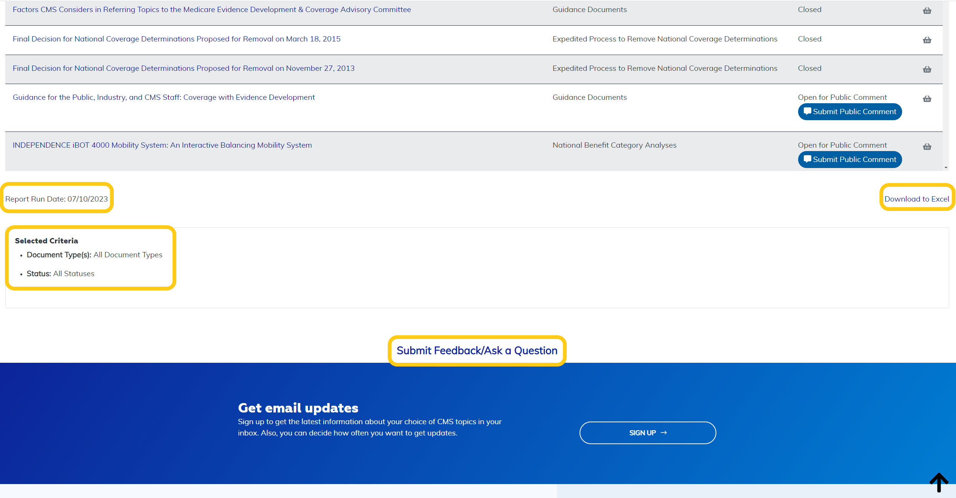Add Coverage with Evidence Development guidance to basket

927,99
